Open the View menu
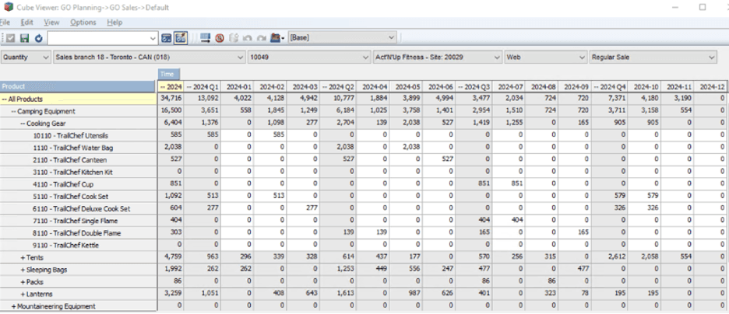 click(51, 23)
